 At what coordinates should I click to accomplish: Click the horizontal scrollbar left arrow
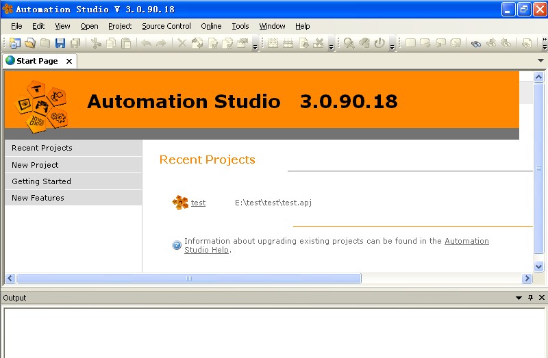click(x=10, y=278)
